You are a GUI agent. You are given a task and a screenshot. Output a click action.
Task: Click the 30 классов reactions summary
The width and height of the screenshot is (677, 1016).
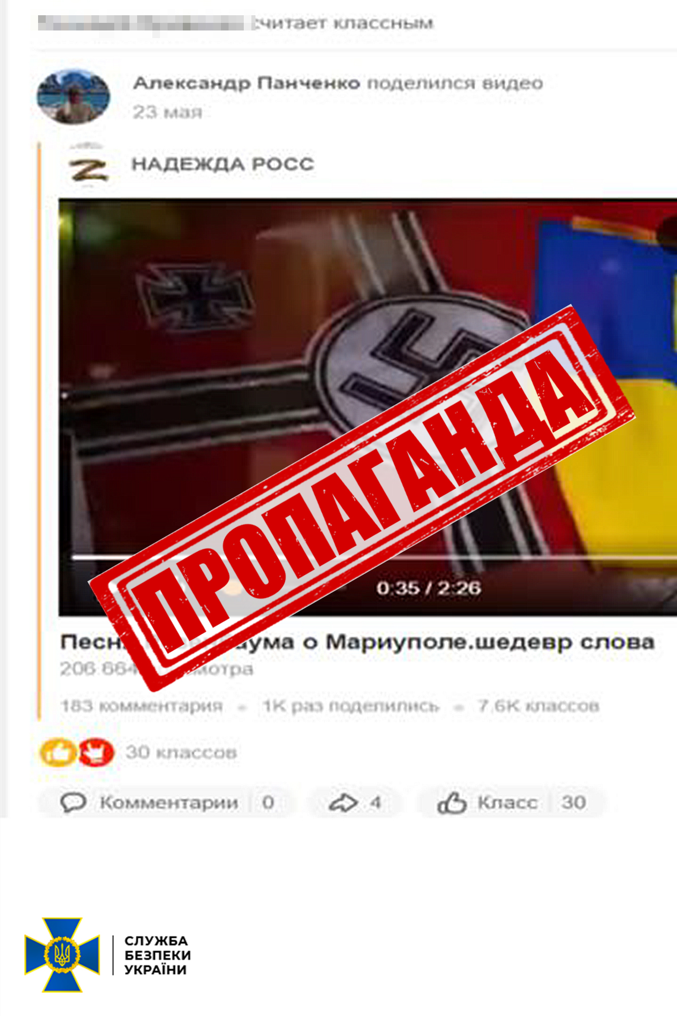[181, 752]
